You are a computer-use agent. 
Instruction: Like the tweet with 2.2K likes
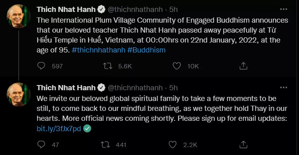tap(172, 145)
